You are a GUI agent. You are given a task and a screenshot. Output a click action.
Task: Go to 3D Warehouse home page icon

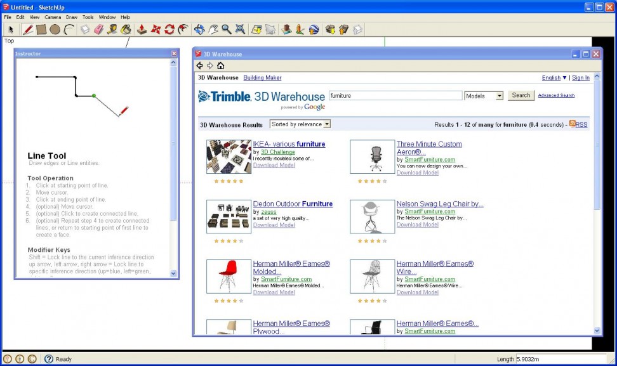220,65
